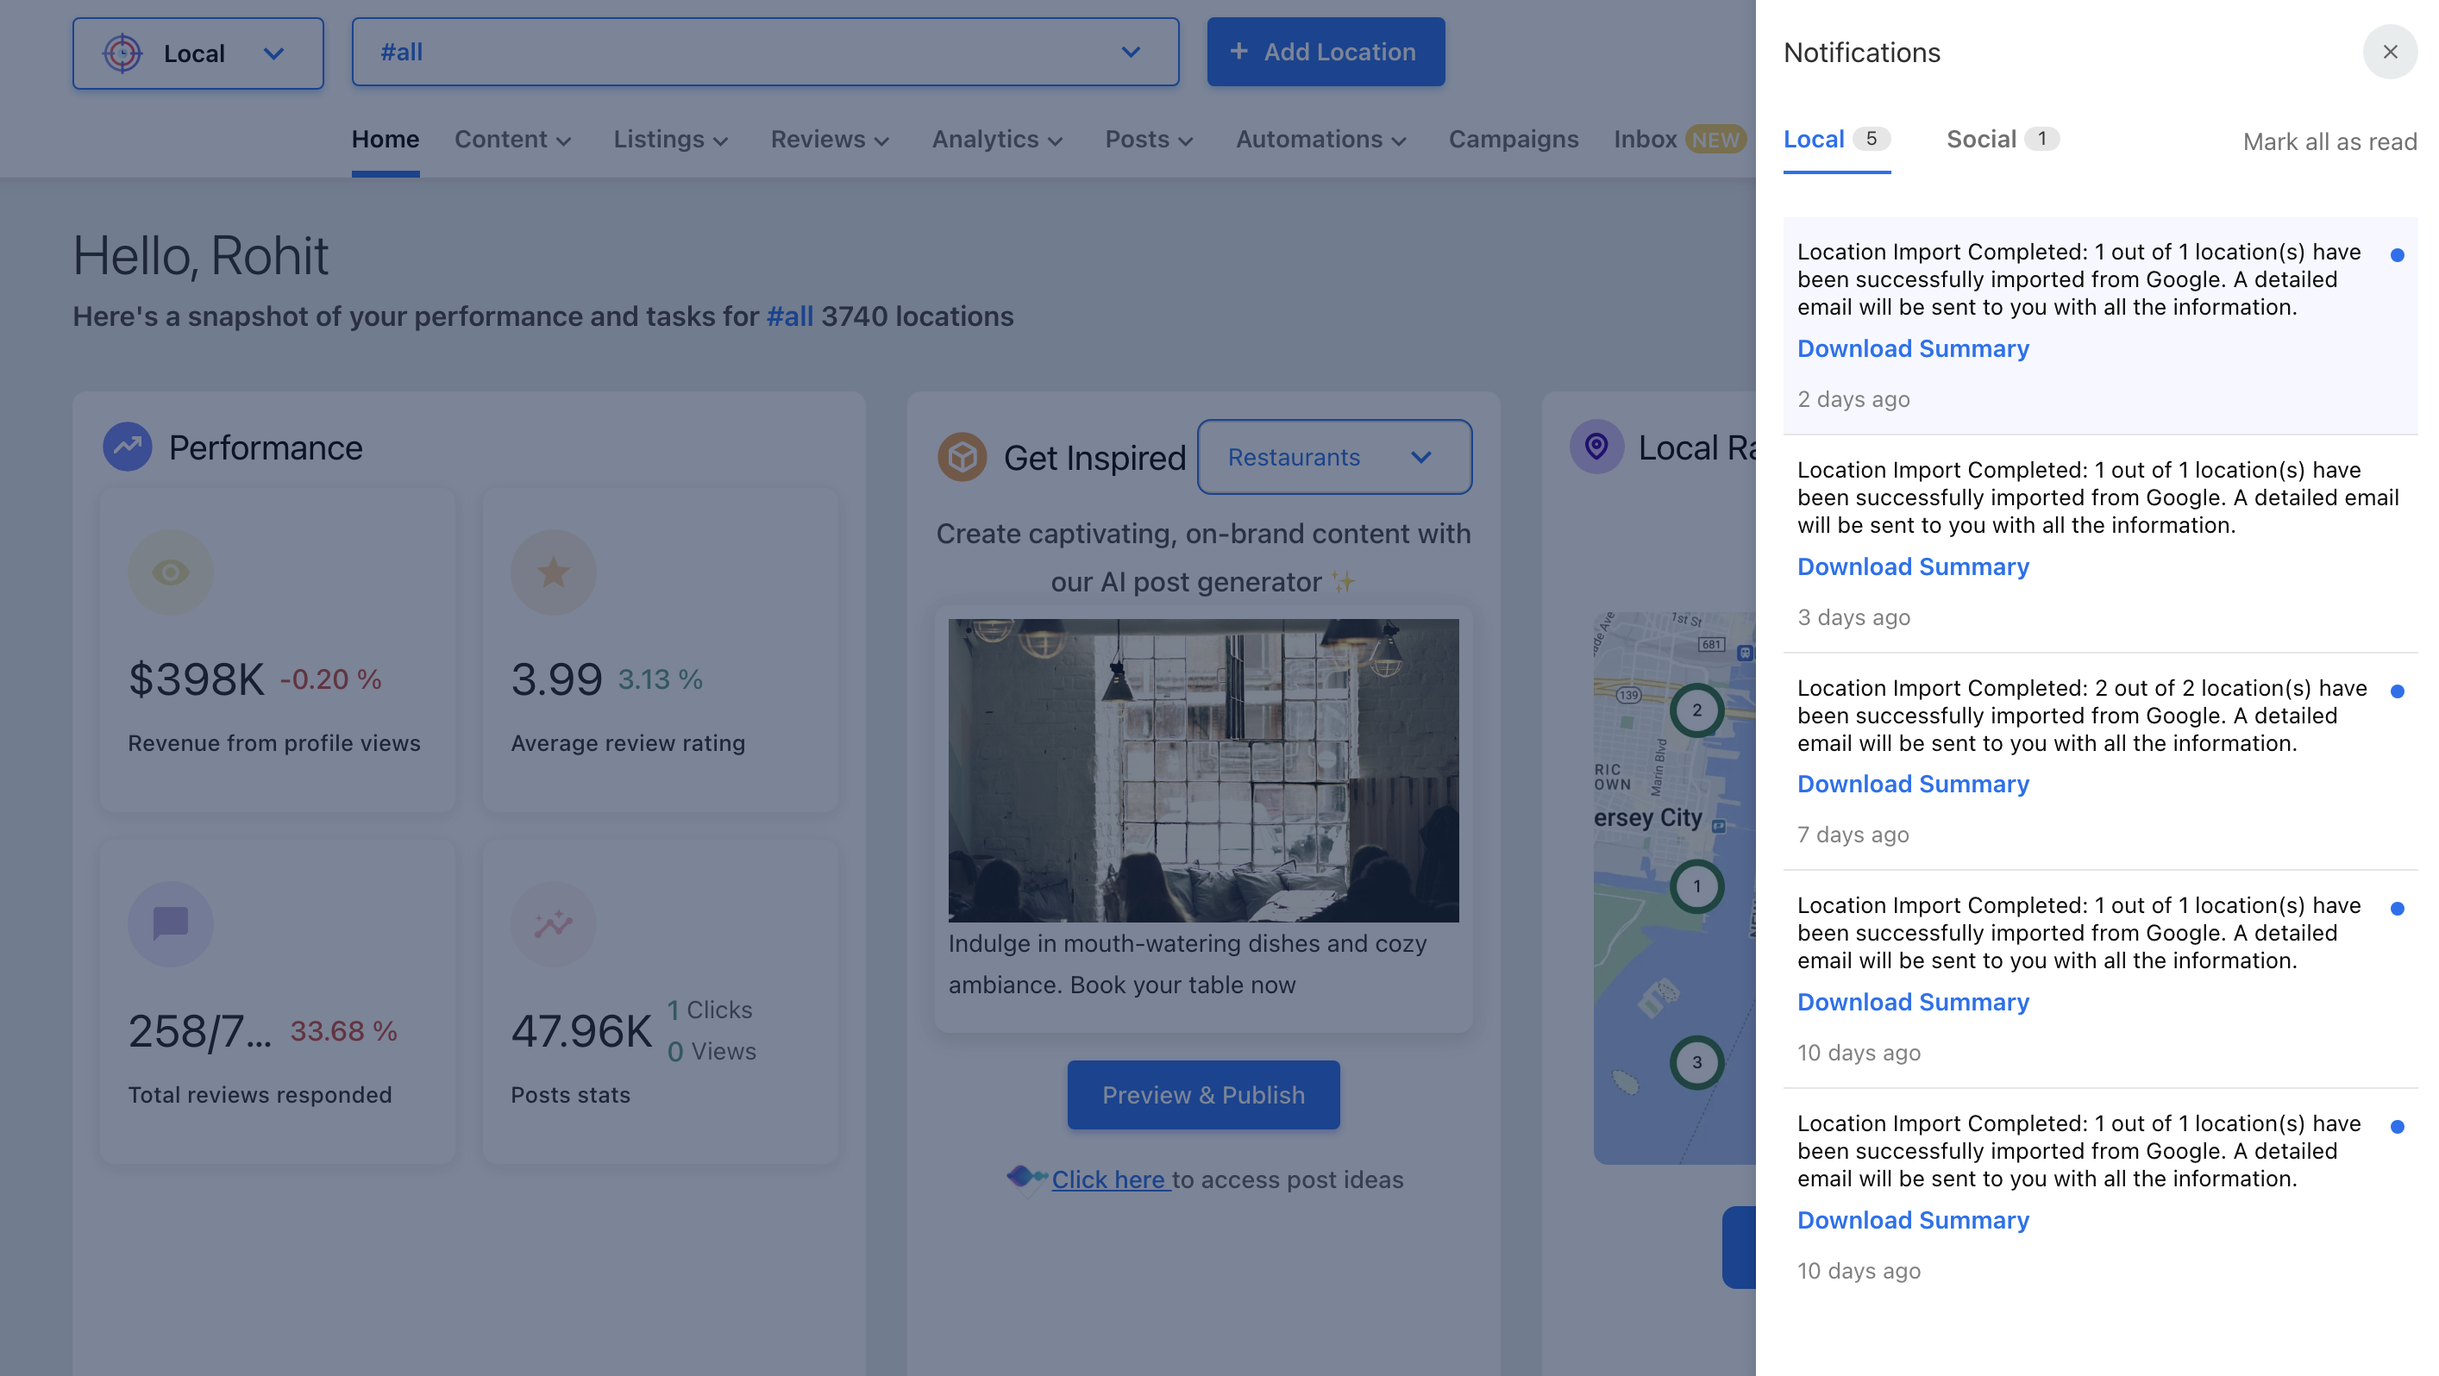2439x1376 pixels.
Task: Click the 'Click here' post ideas link
Action: [1111, 1179]
